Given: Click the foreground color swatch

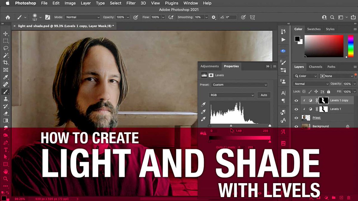Looking at the screenshot, I should click(297, 39).
